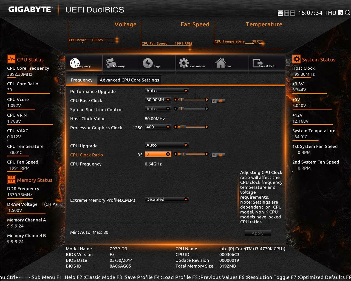This screenshot has width=351, height=281.
Task: Adjust the CPU Base Clock slider handle
Action: pyautogui.click(x=181, y=100)
